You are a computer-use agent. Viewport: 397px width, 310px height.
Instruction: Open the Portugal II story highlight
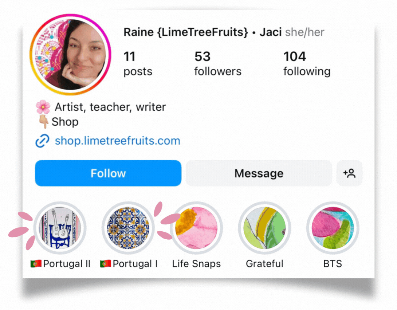pyautogui.click(x=60, y=228)
